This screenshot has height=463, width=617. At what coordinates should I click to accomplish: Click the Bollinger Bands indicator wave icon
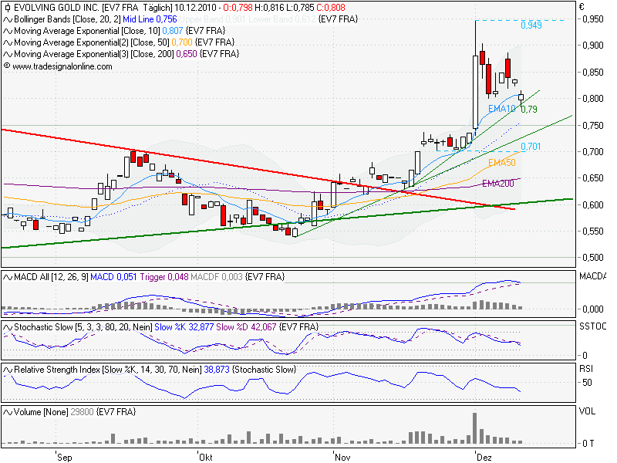coord(7,19)
